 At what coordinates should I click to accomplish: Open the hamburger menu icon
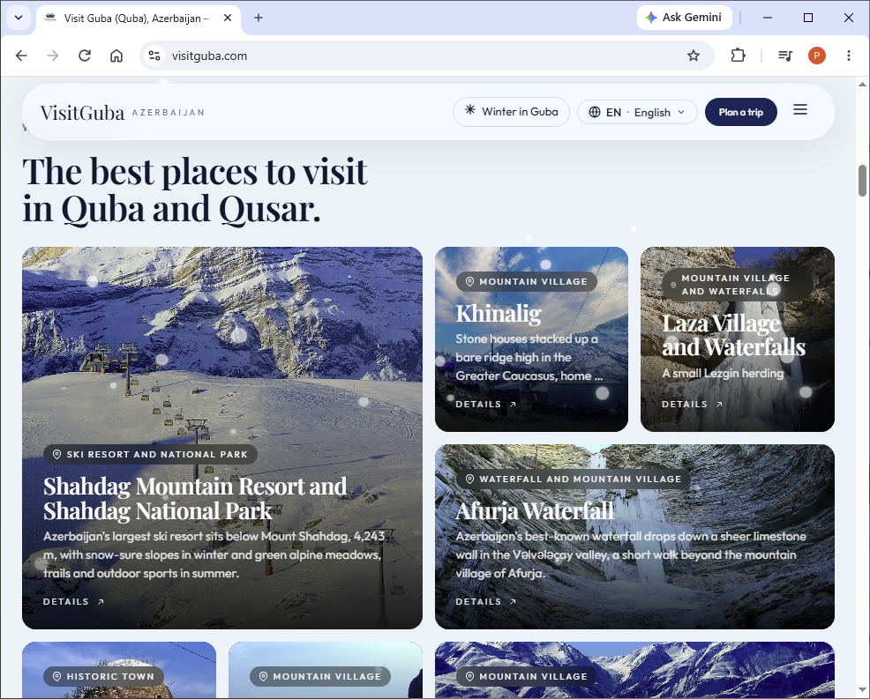(x=800, y=110)
